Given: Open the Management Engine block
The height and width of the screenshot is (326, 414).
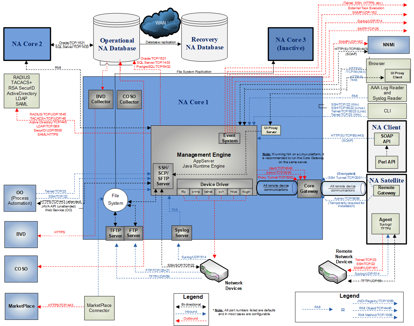Looking at the screenshot, I should [x=205, y=155].
